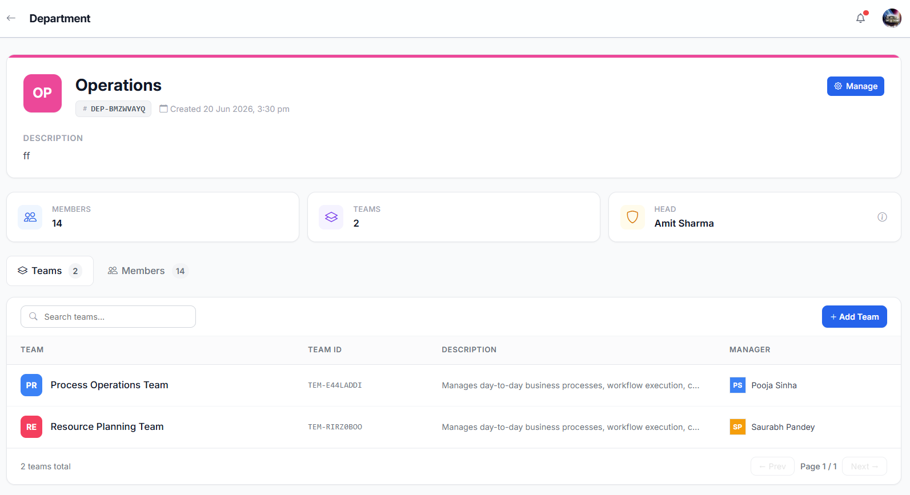This screenshot has height=495, width=910.
Task: Switch to the Members tab
Action: pos(147,271)
